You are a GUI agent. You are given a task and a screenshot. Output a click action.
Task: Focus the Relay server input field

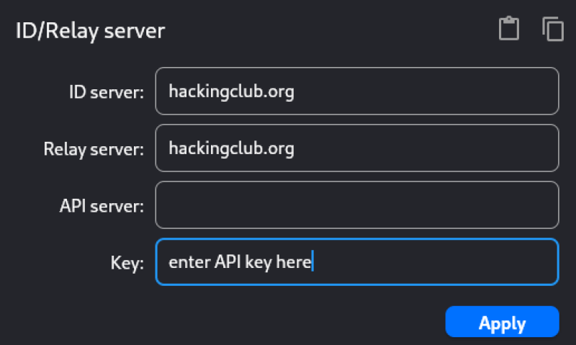click(x=357, y=148)
